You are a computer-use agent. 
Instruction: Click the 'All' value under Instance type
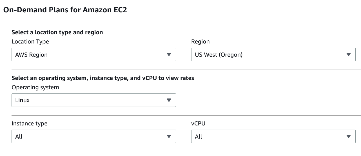tap(19, 137)
